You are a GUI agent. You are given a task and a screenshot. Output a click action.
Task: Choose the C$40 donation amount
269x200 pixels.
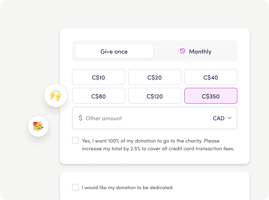211,77
